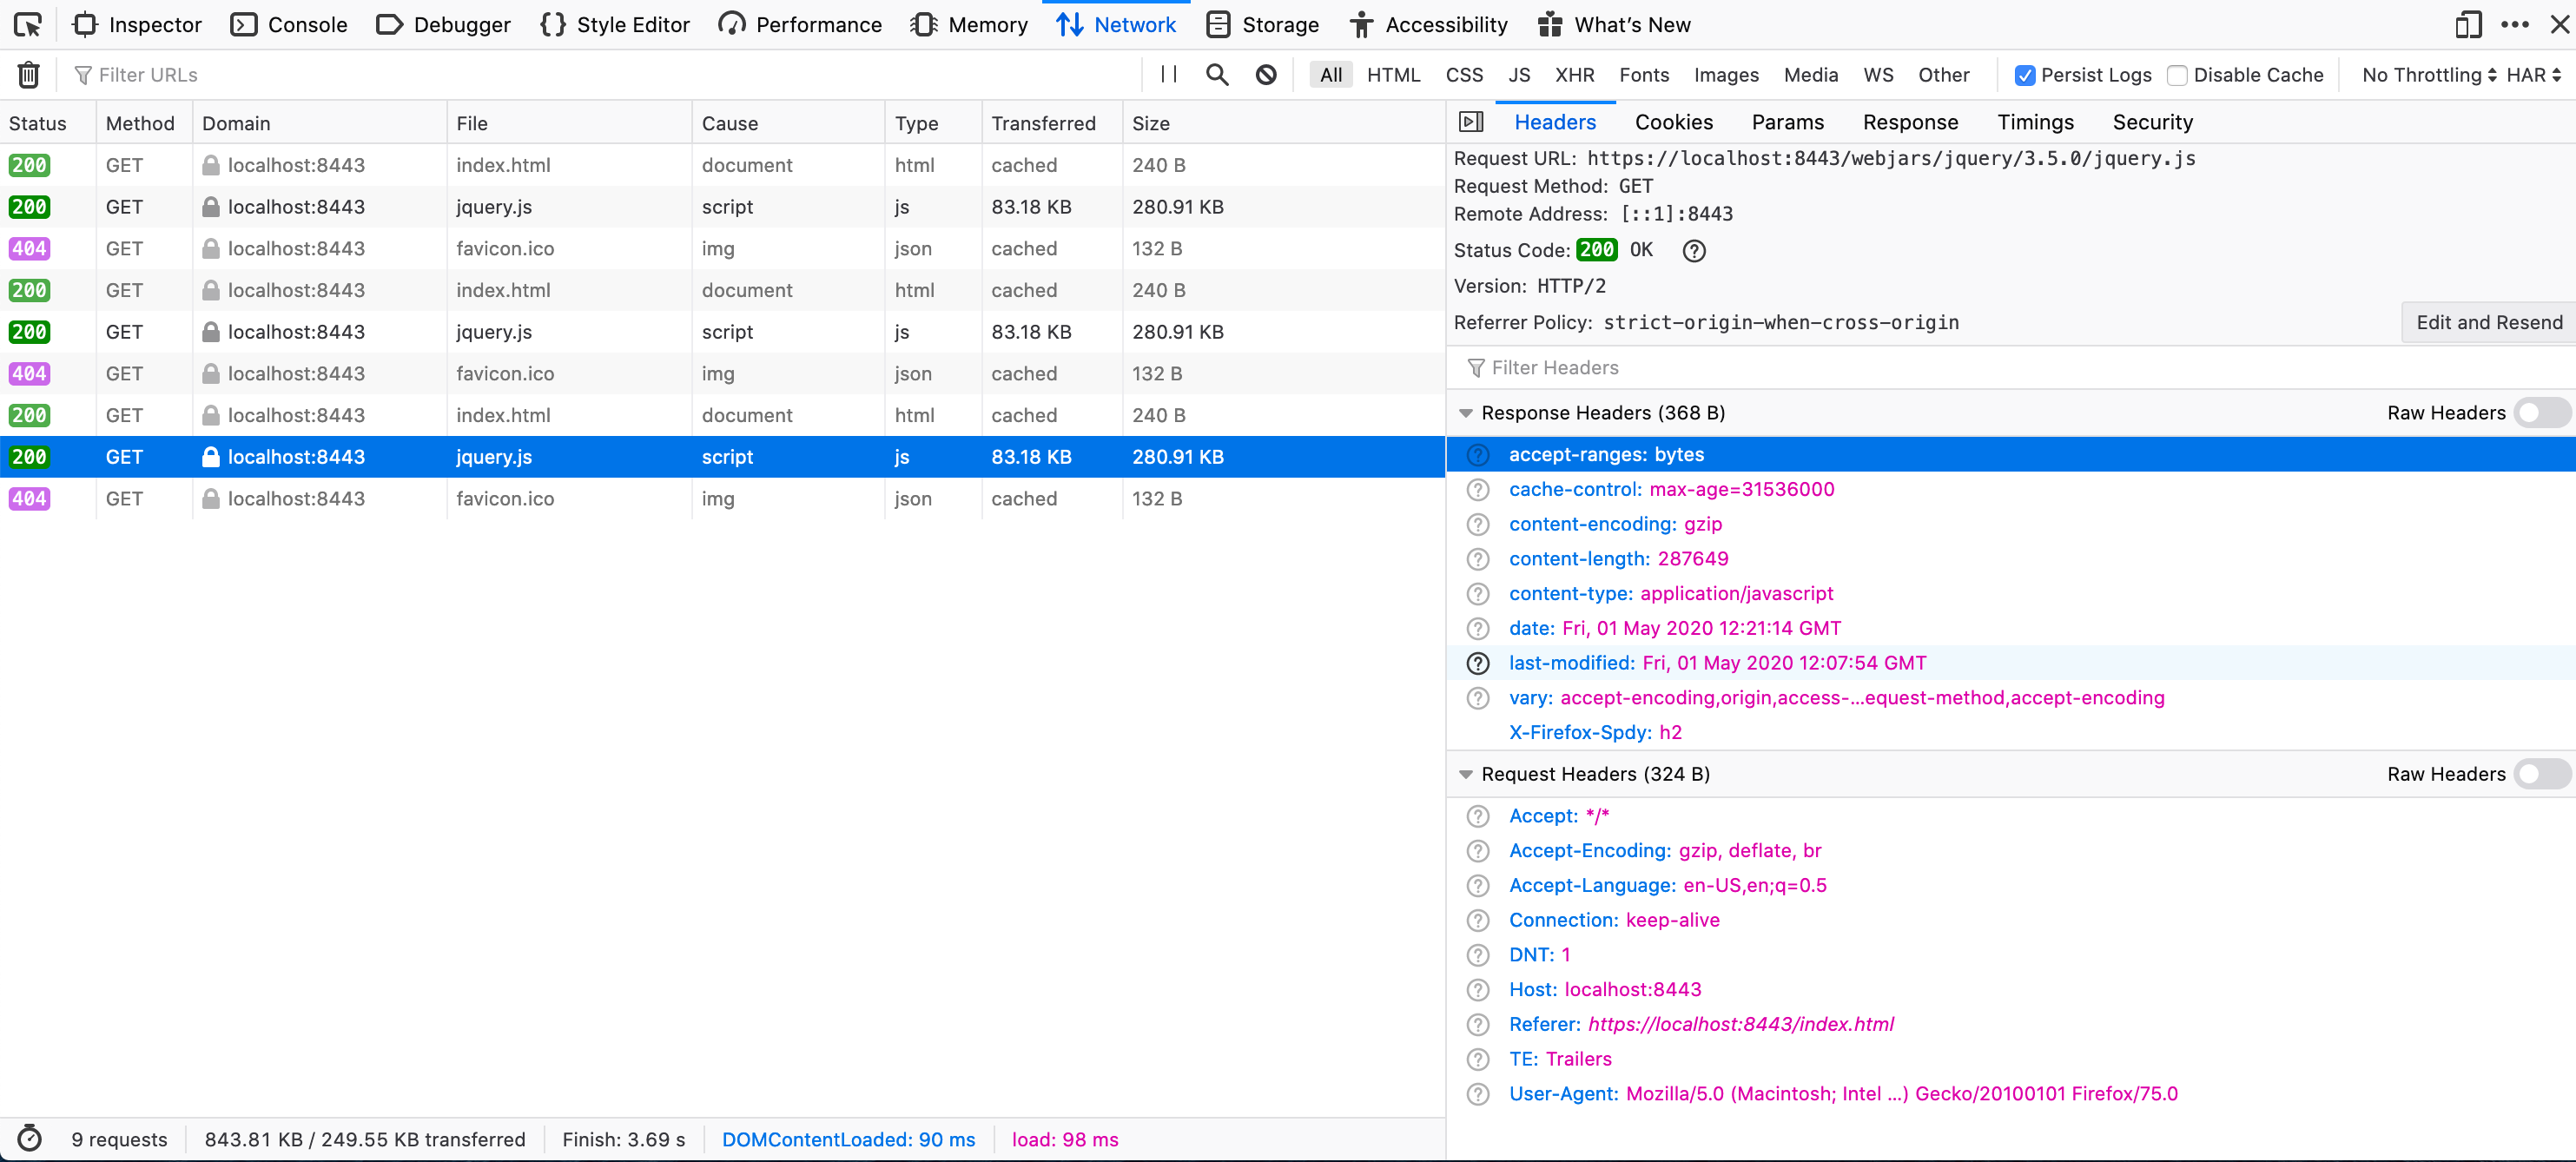Select the first index.html request row
This screenshot has width=2576, height=1162.
(722, 165)
